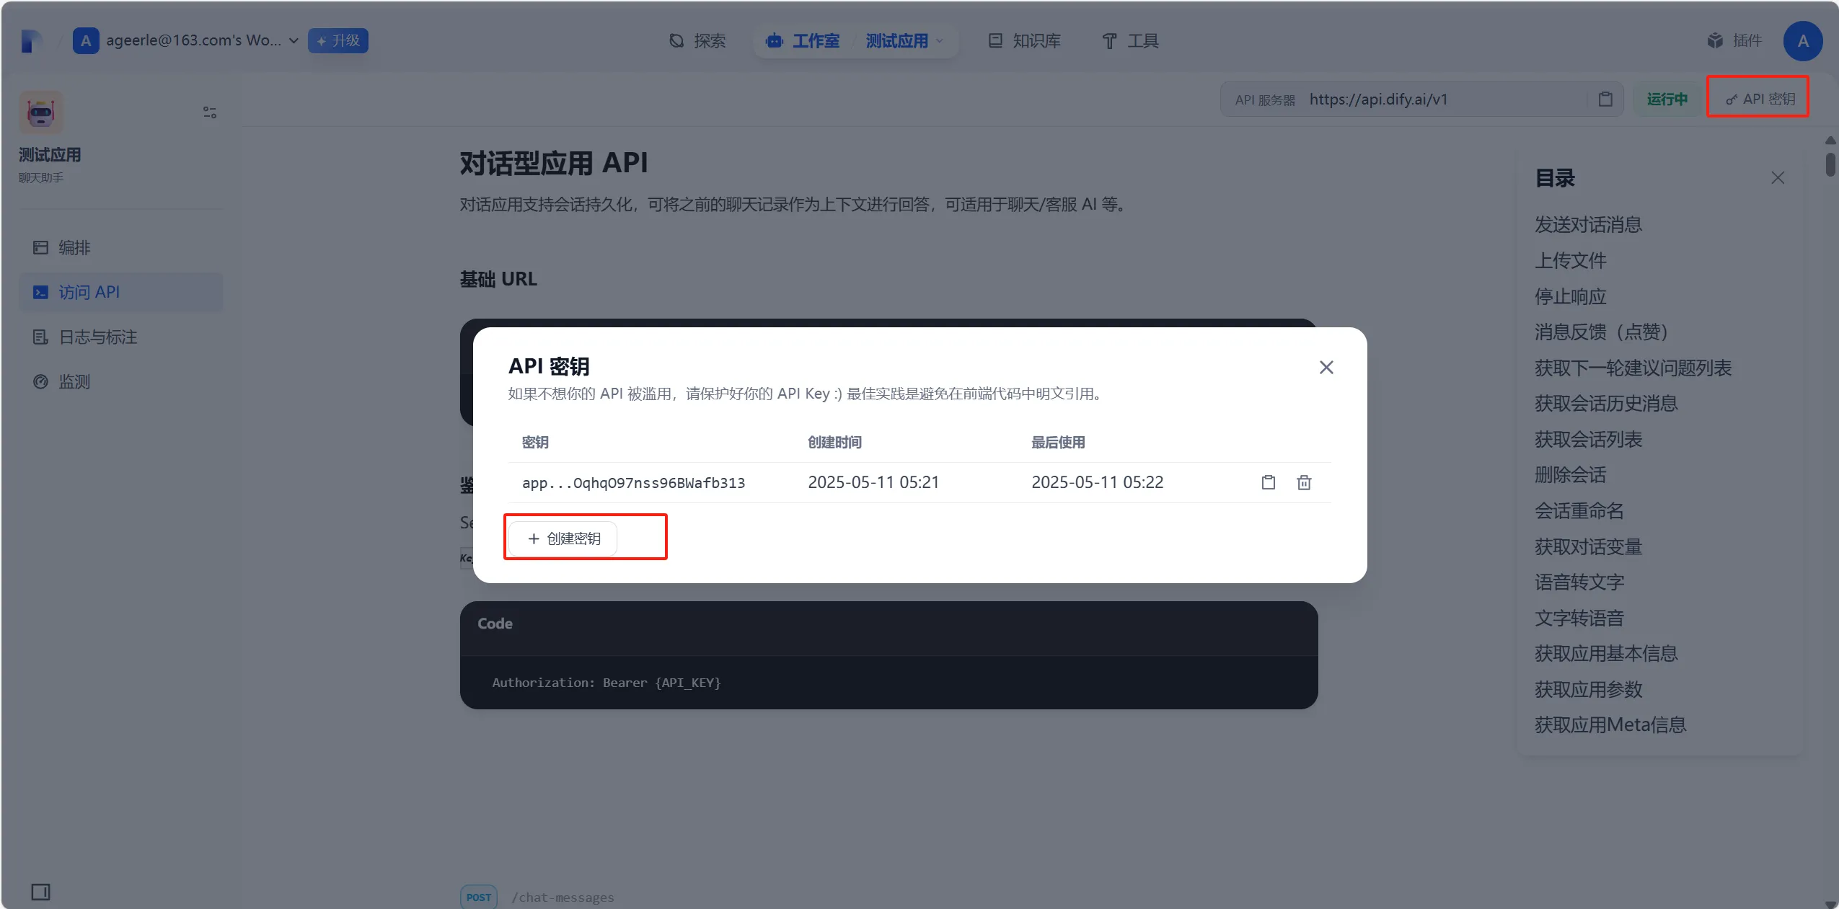Viewport: 1839px width, 909px height.
Task: Open the 工具 section
Action: coord(1130,41)
